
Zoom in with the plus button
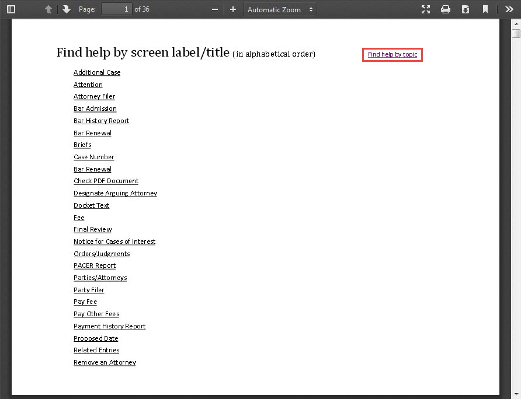click(x=233, y=9)
